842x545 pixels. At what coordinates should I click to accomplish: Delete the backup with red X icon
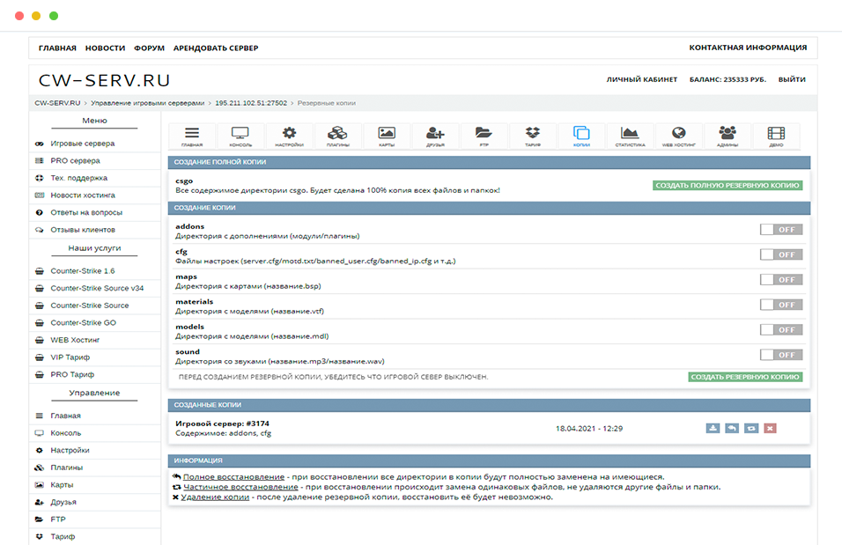pos(770,428)
